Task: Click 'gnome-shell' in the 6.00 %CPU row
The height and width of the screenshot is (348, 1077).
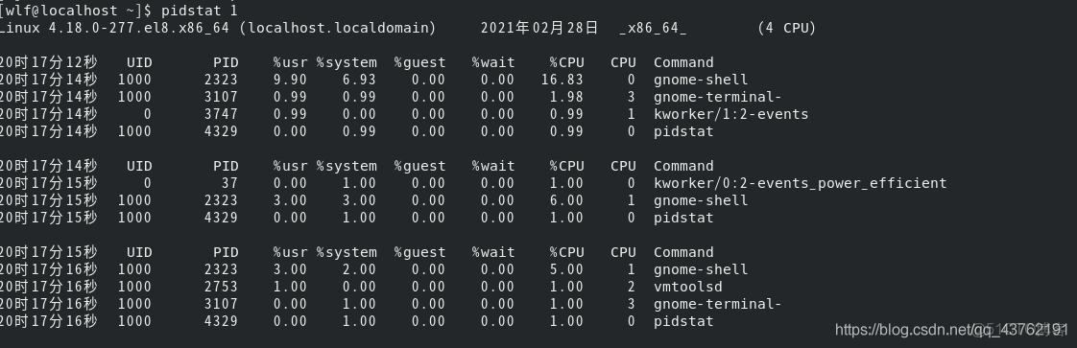Action: click(701, 200)
